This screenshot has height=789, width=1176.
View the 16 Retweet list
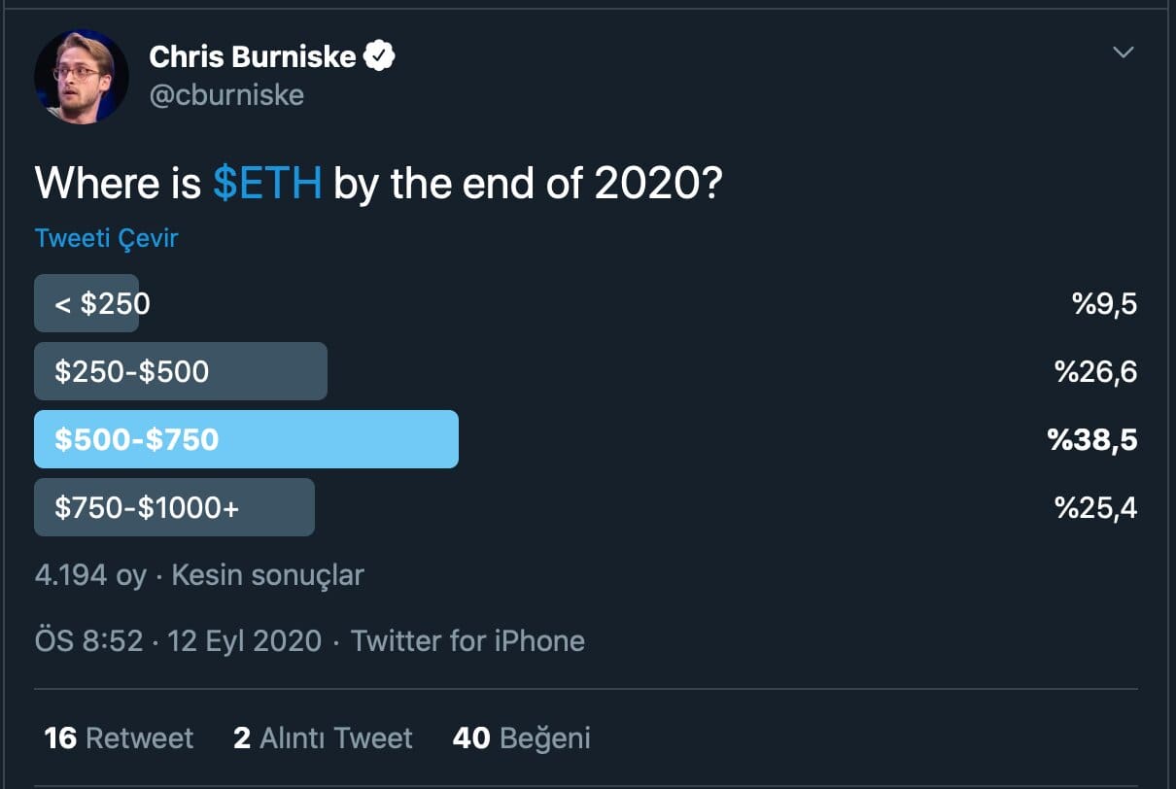[x=119, y=738]
